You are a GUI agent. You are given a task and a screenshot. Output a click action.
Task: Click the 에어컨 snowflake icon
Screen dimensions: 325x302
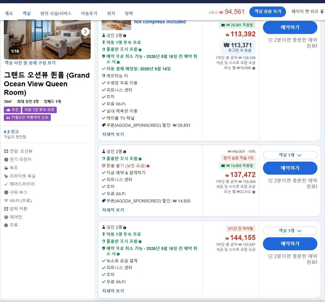6,217
